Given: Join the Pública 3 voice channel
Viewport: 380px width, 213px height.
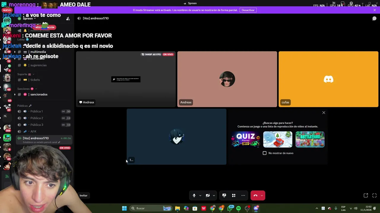Looking at the screenshot, I should tap(44, 125).
